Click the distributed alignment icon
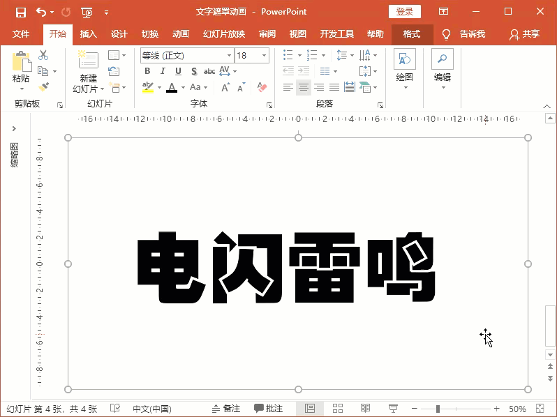The width and height of the screenshot is (557, 417). coord(350,87)
